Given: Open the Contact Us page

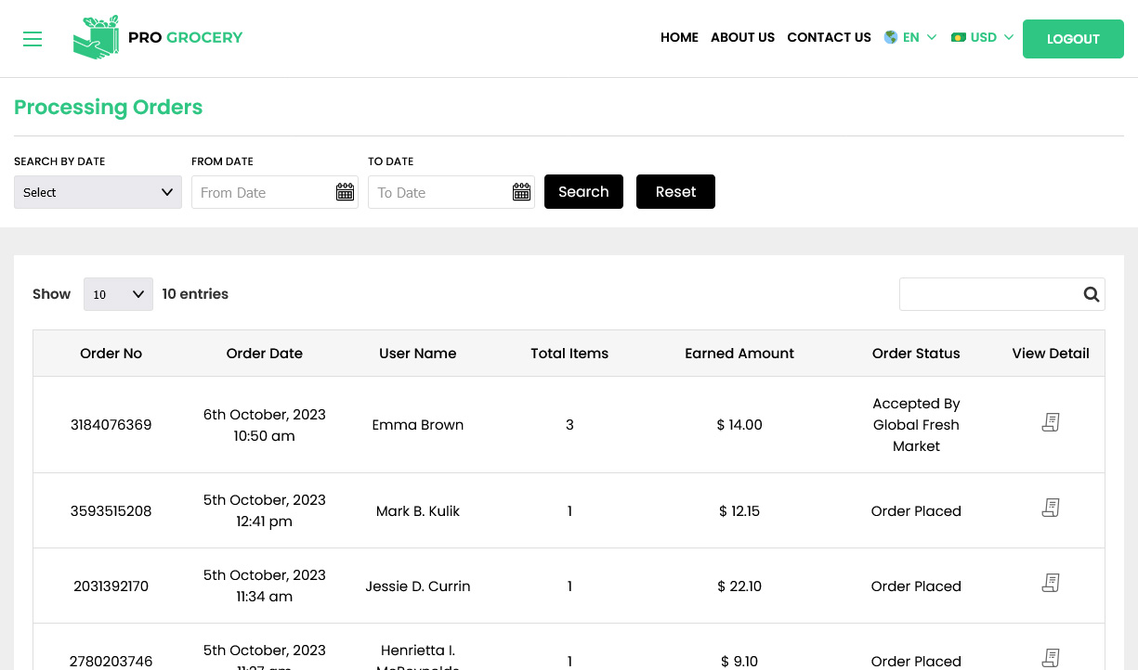Looking at the screenshot, I should coord(829,37).
